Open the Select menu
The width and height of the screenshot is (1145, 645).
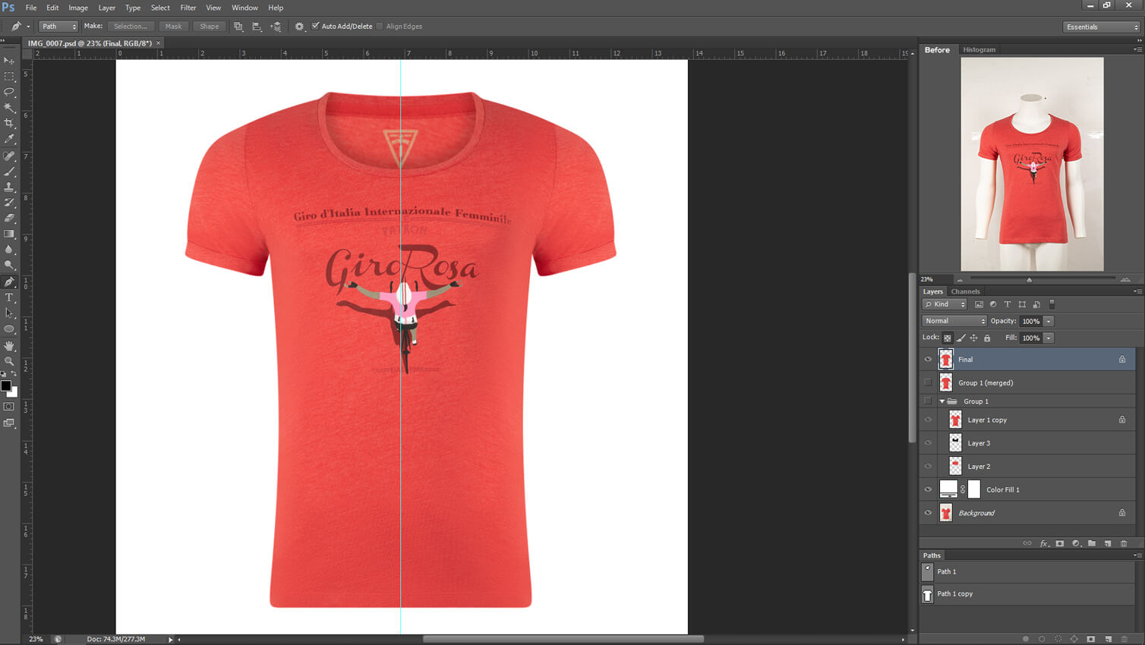tap(160, 8)
